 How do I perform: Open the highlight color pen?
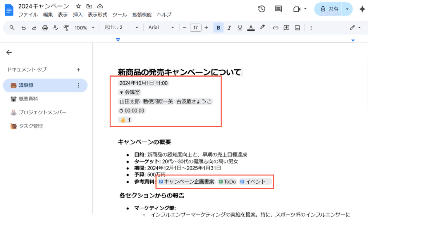tap(262, 28)
